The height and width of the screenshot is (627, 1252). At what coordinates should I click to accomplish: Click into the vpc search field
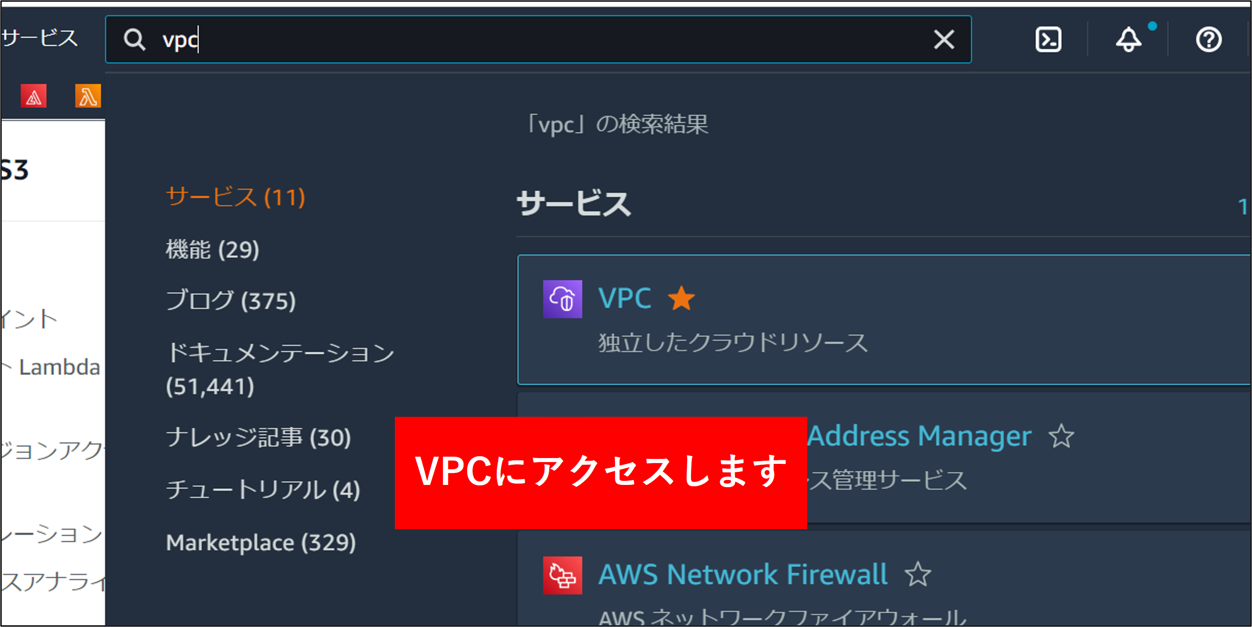click(538, 39)
